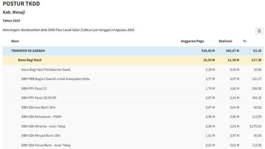Select DBH SDA Kehutanan - PSDH row
Viewport: 265px width, 149px height.
(133, 117)
